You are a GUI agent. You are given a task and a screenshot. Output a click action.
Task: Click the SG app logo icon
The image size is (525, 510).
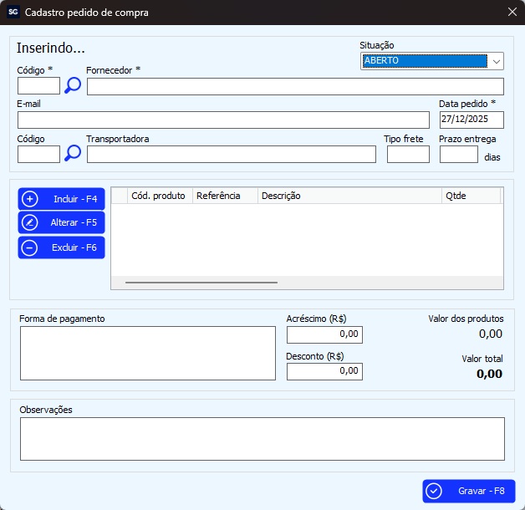13,12
